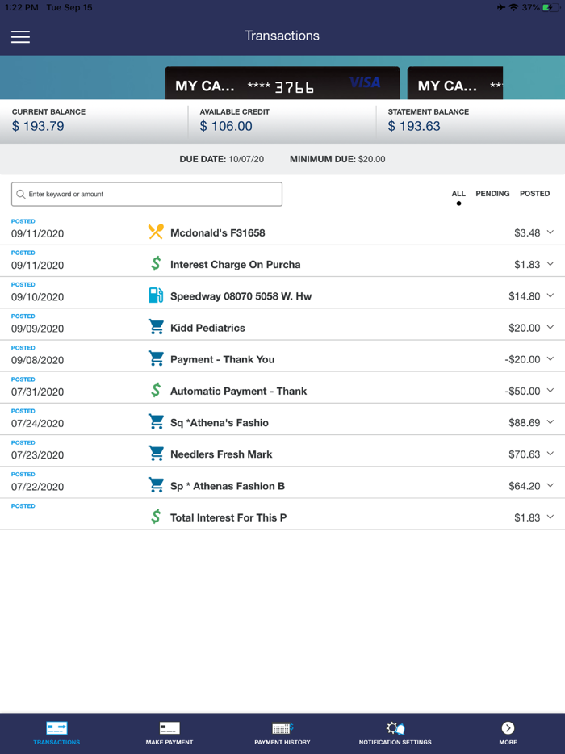This screenshot has width=565, height=754.
Task: Tap the $70.63 amount
Action: [x=524, y=454]
